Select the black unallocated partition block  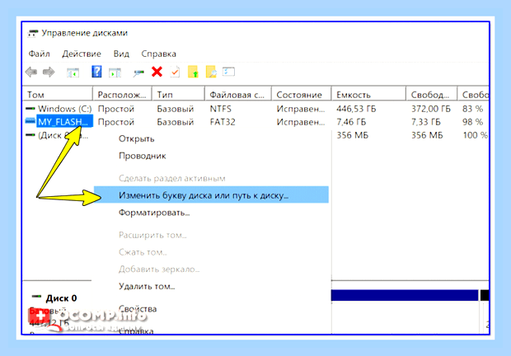click(485, 295)
